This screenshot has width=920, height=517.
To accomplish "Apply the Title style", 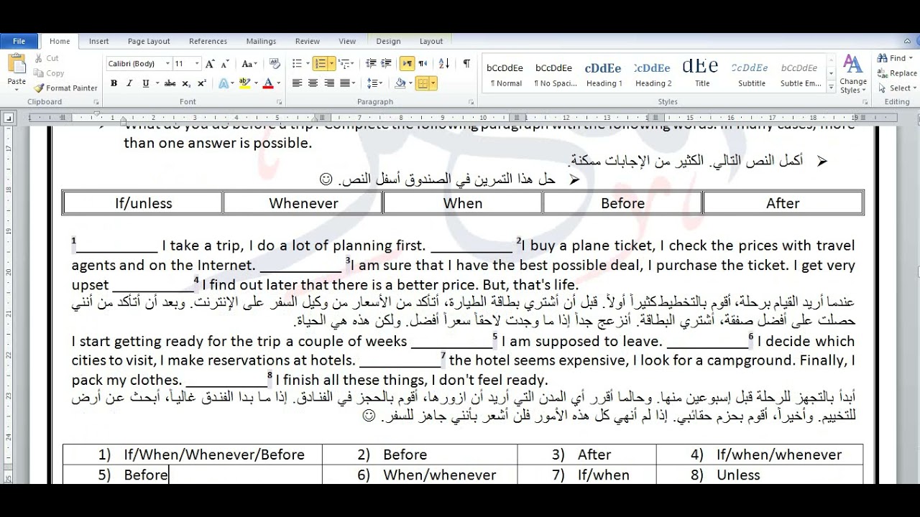I will coord(701,74).
